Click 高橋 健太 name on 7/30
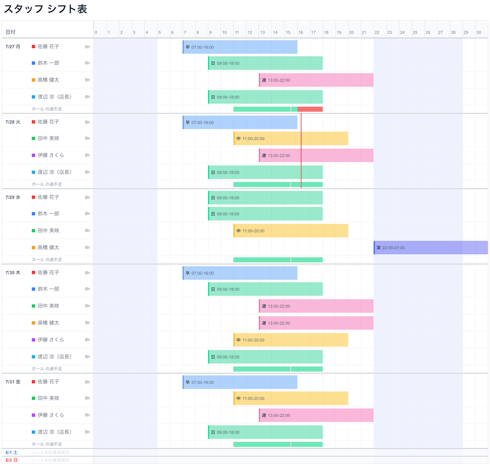The width and height of the screenshot is (490, 474). pyautogui.click(x=48, y=323)
